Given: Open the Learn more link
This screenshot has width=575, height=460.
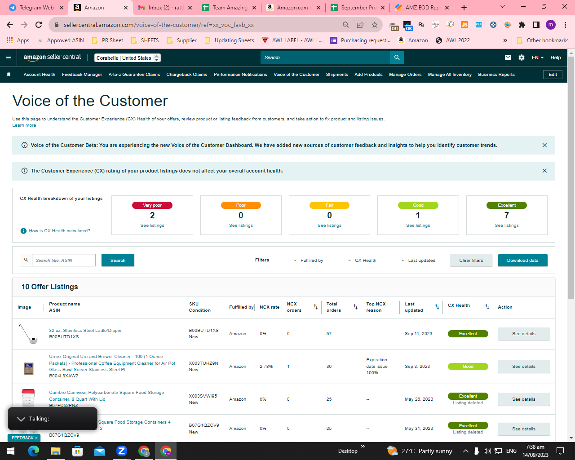Looking at the screenshot, I should [24, 125].
